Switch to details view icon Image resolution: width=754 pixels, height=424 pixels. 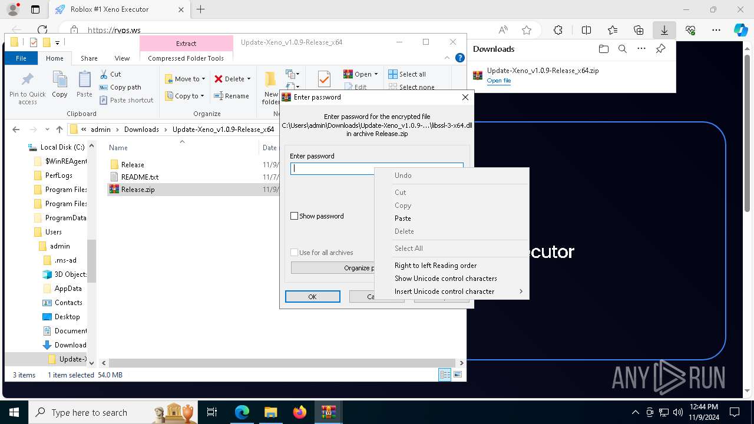[x=445, y=375]
